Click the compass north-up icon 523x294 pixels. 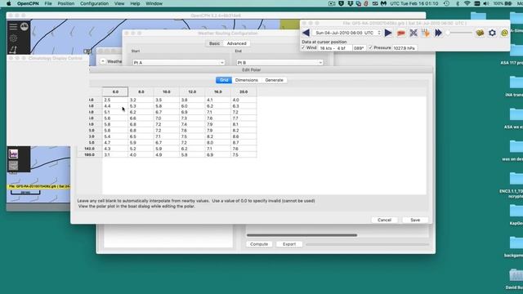click(x=24, y=26)
